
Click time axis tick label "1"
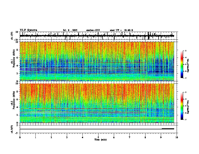[x=35, y=137]
